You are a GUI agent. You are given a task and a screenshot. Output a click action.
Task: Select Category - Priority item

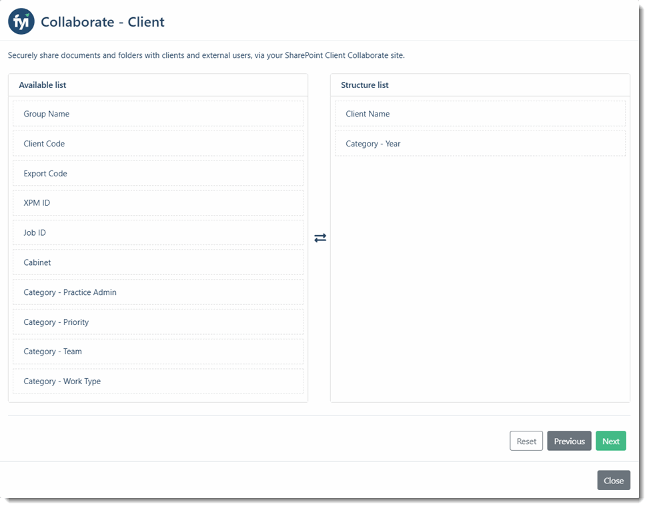(157, 322)
